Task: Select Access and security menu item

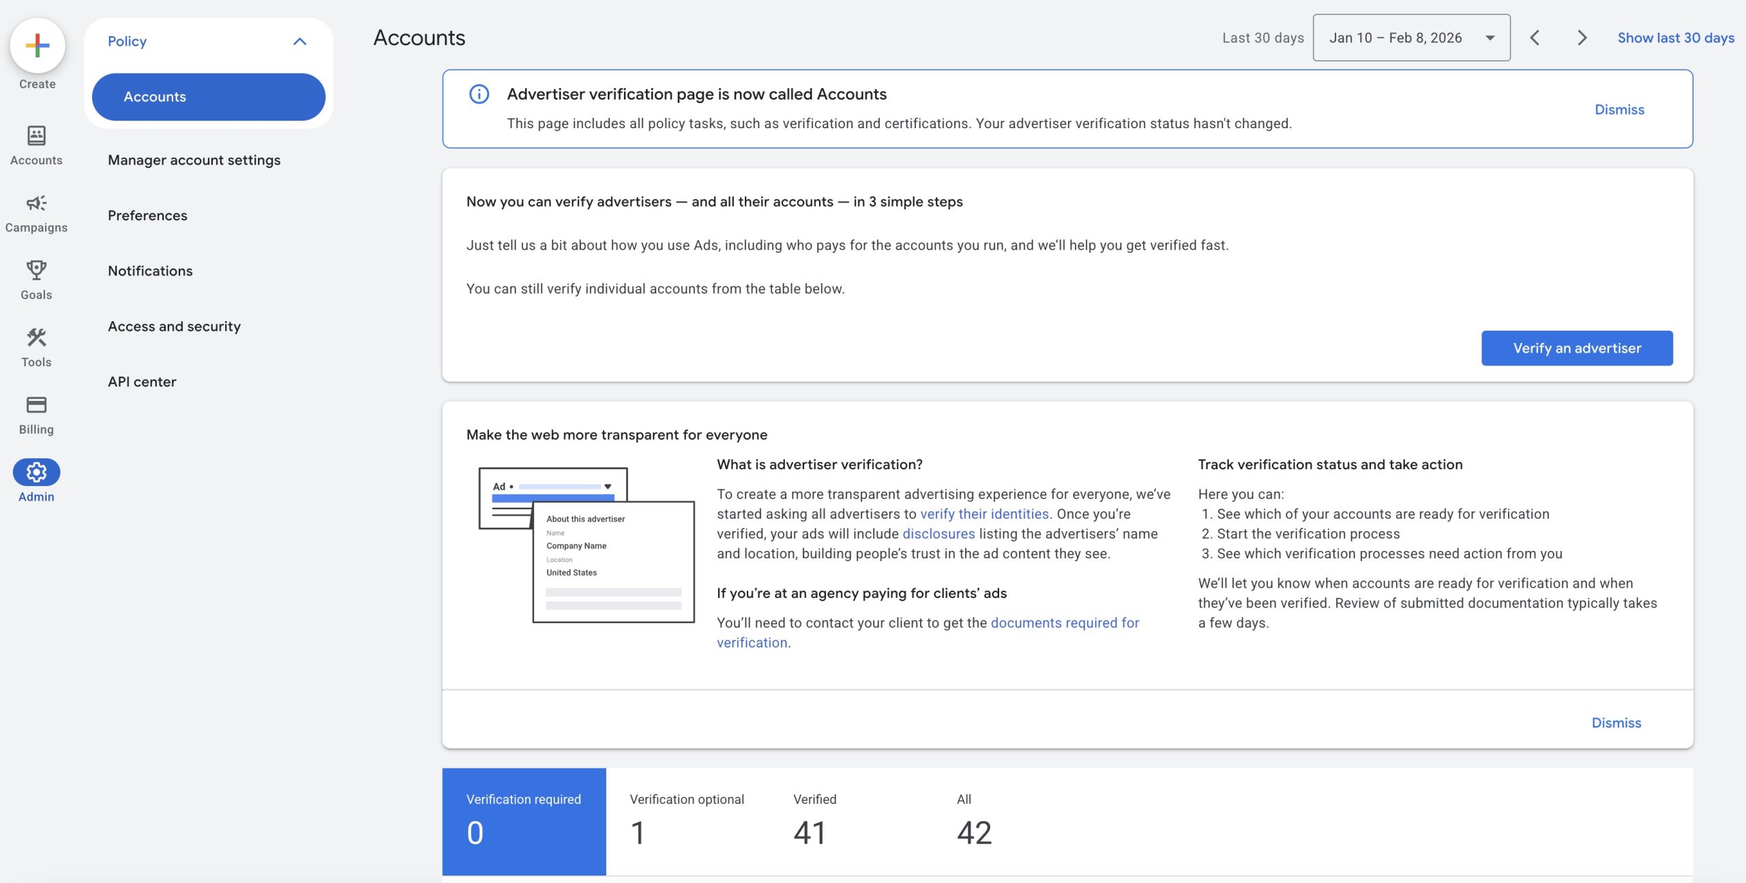Action: click(174, 327)
